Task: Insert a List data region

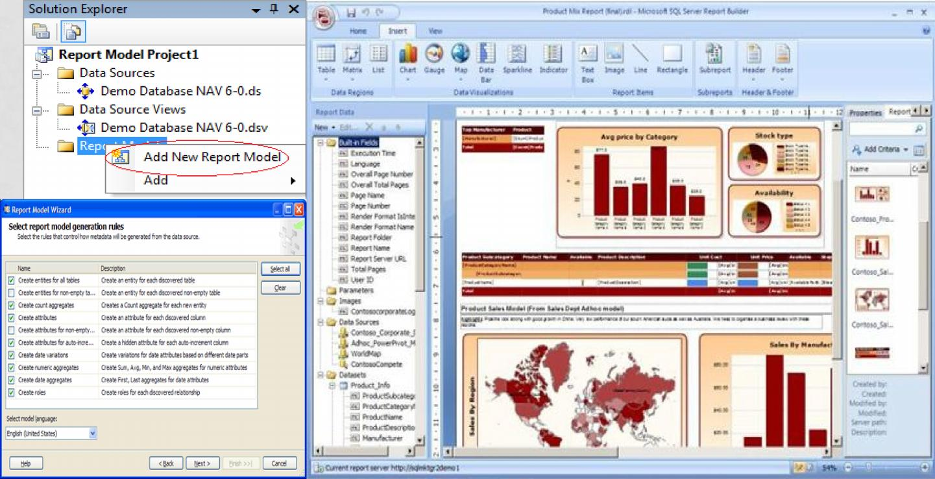Action: tap(378, 60)
